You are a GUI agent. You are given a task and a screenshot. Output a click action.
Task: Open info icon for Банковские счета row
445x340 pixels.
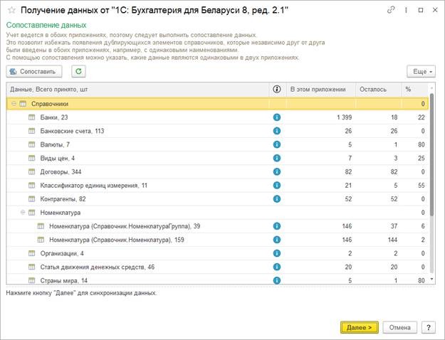click(x=277, y=131)
